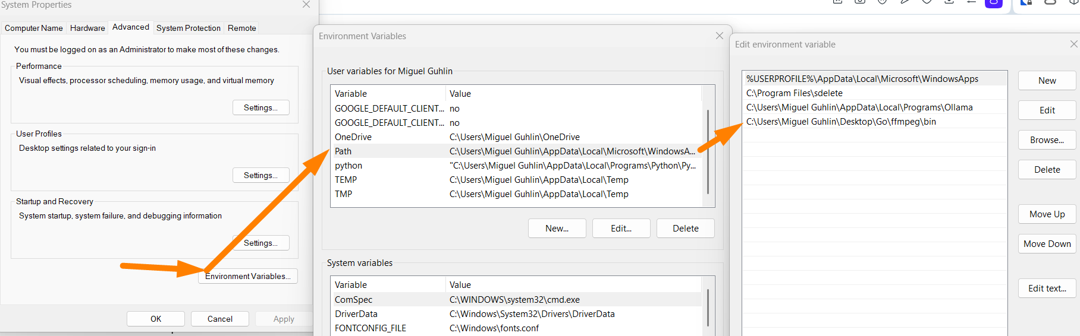
Task: Click the Environment Variables button
Action: (248, 276)
